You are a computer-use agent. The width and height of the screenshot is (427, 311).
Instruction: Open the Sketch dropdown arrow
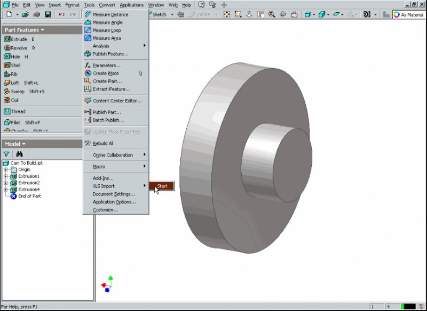tap(172, 14)
